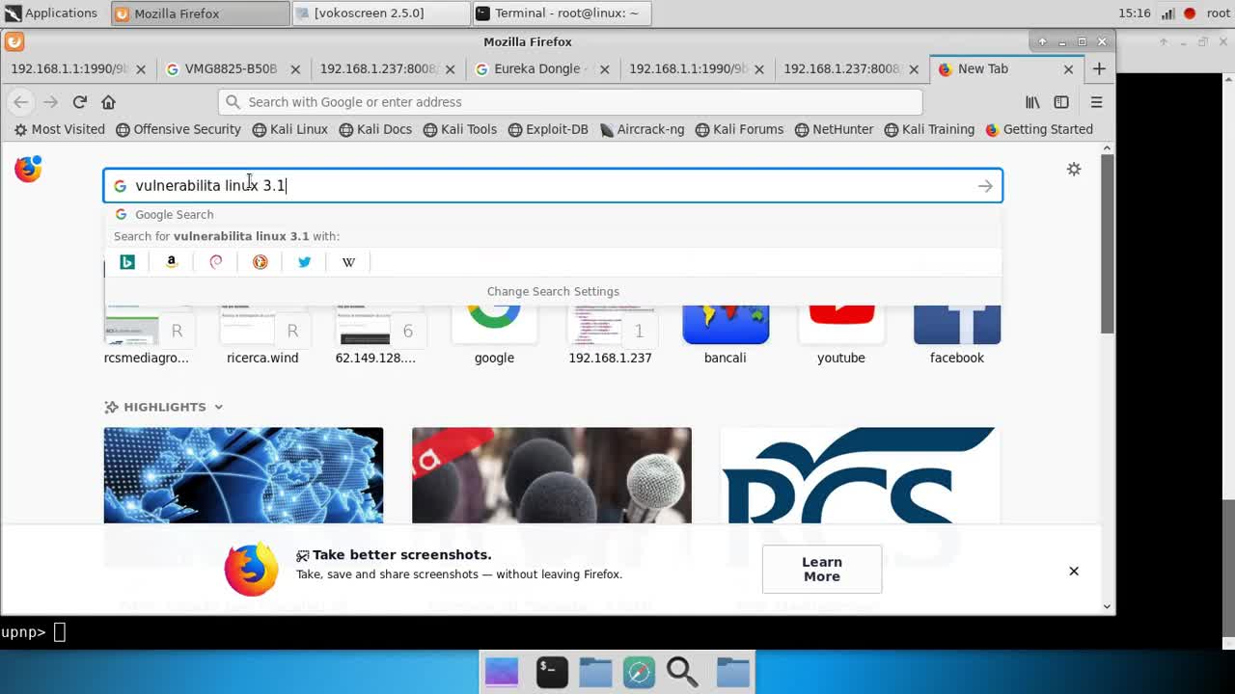The image size is (1235, 694).
Task: Click the page vertical scrollbar
Action: coord(1107,243)
